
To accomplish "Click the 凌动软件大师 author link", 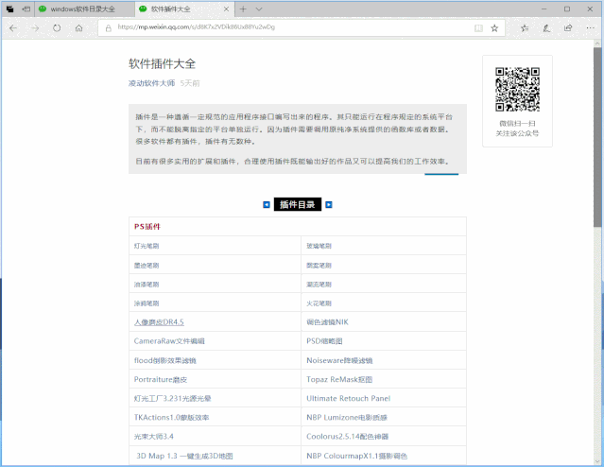I will (x=152, y=83).
